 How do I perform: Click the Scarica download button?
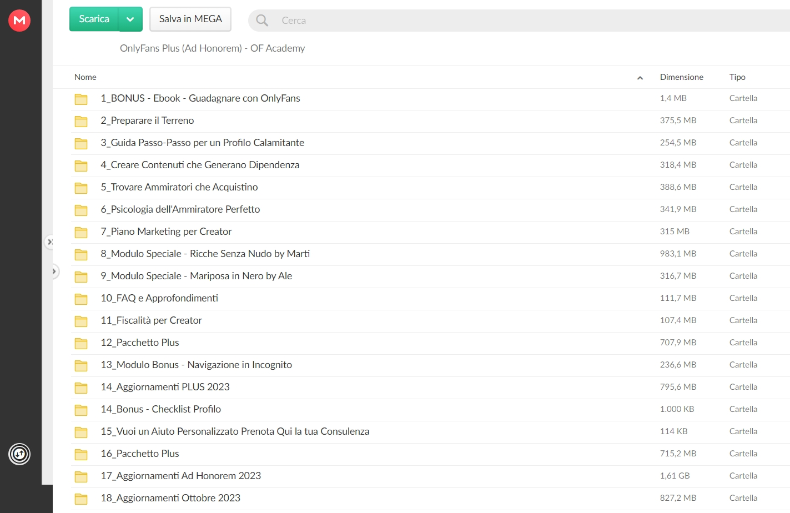click(94, 19)
